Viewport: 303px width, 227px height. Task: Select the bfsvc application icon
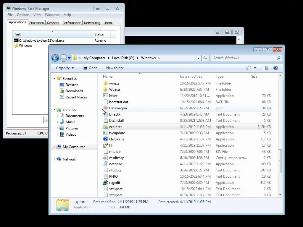click(106, 95)
